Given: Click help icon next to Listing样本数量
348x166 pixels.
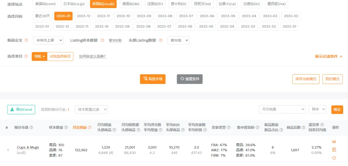Looking at the screenshot, I should 102,40.
